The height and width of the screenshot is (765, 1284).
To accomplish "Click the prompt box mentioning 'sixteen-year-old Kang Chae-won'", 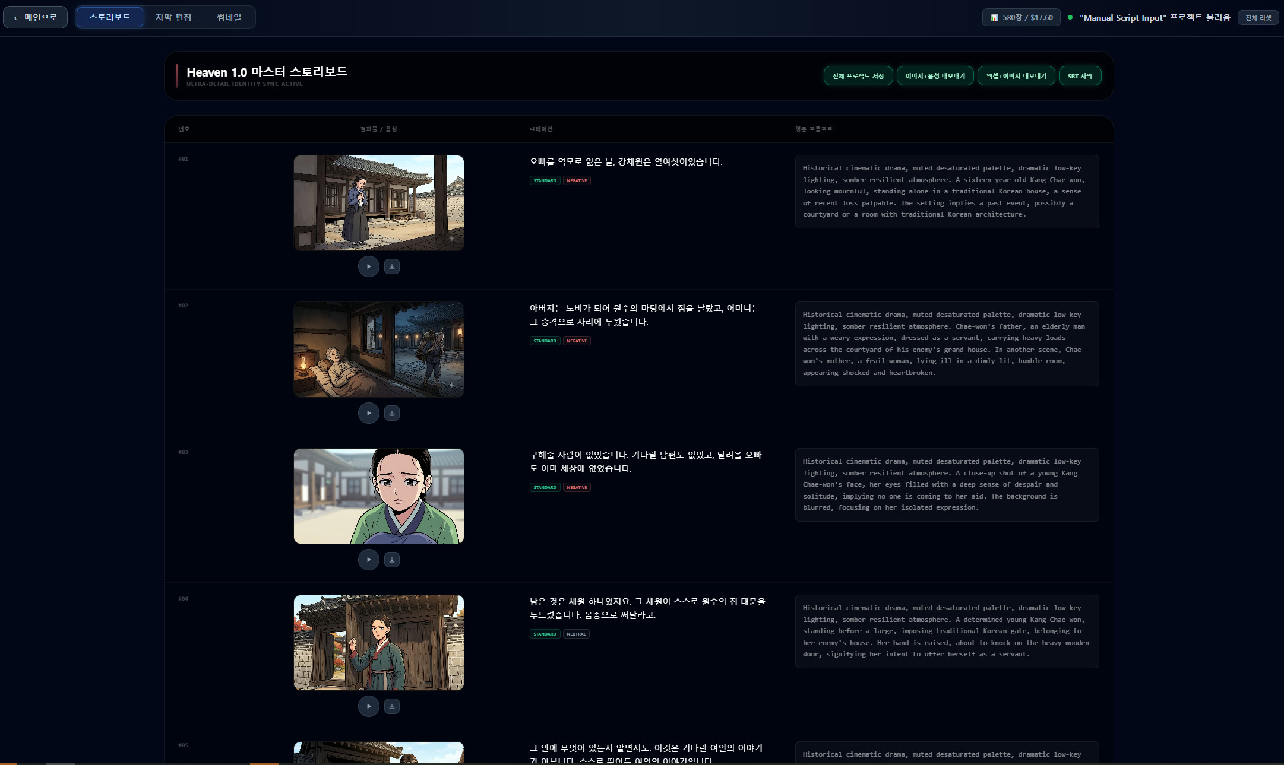I will click(947, 192).
